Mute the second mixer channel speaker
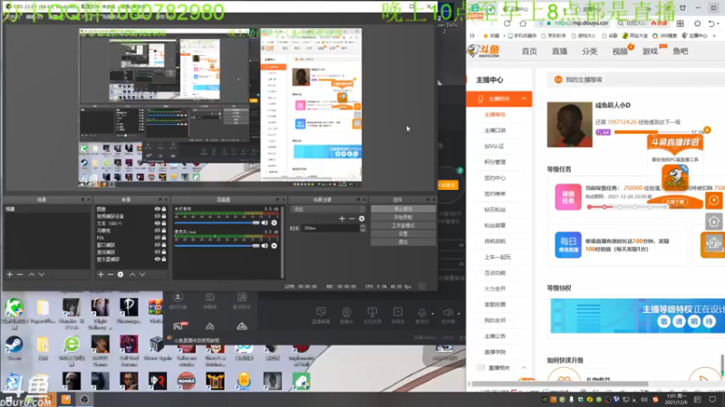 tap(265, 246)
